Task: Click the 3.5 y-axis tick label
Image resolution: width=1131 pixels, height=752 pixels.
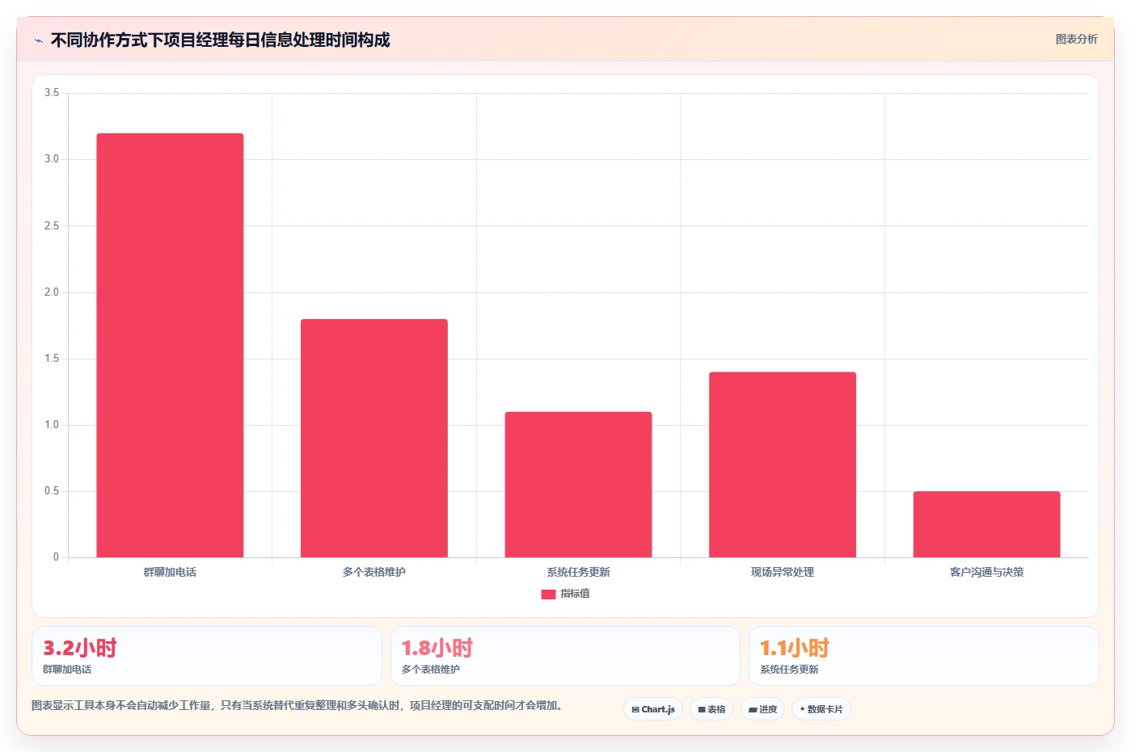Action: click(x=52, y=93)
